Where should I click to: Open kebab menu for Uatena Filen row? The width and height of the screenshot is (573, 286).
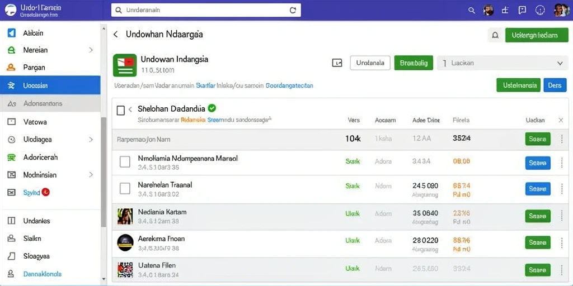tap(562, 270)
